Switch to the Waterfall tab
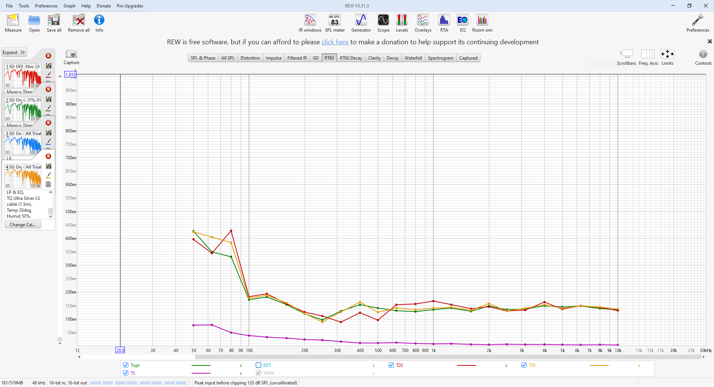This screenshot has width=714, height=387. [x=413, y=58]
